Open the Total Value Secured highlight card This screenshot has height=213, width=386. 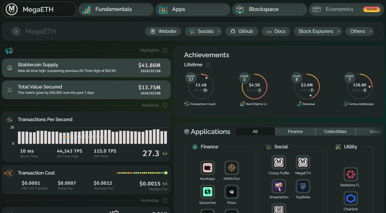tap(86, 90)
